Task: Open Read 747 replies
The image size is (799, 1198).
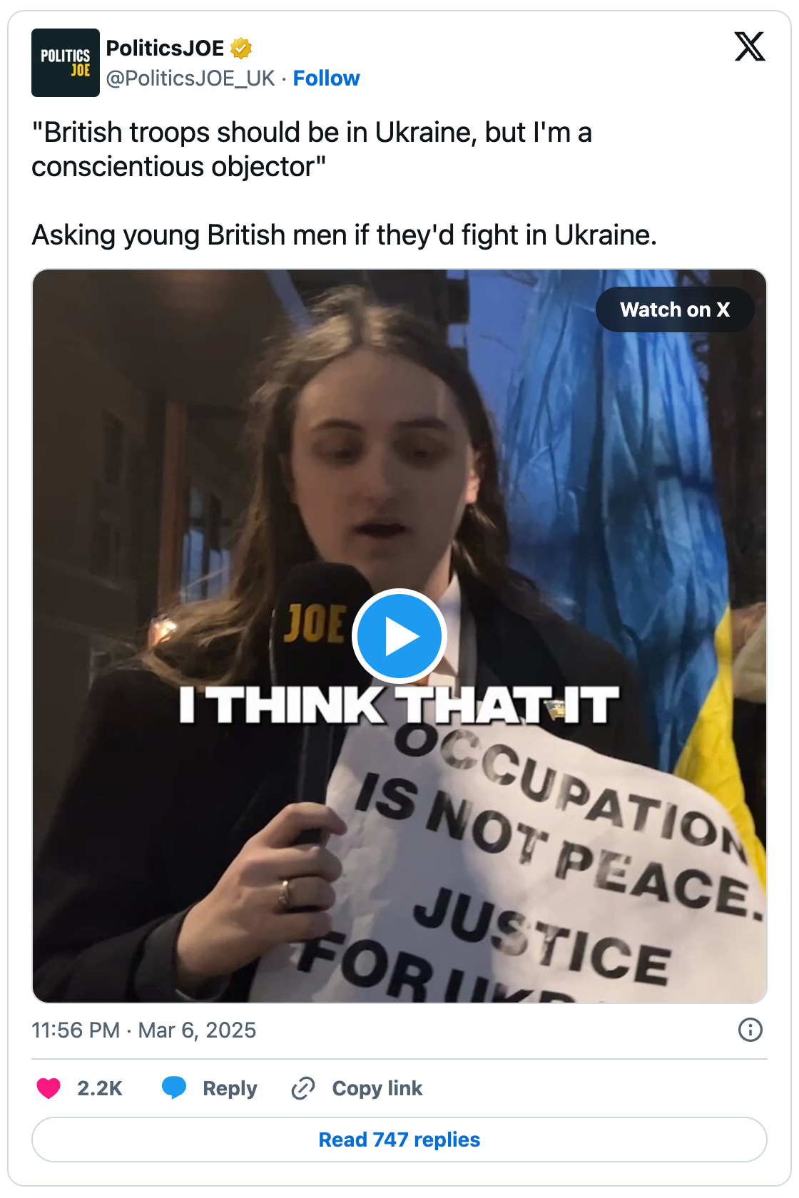Action: [x=399, y=1140]
